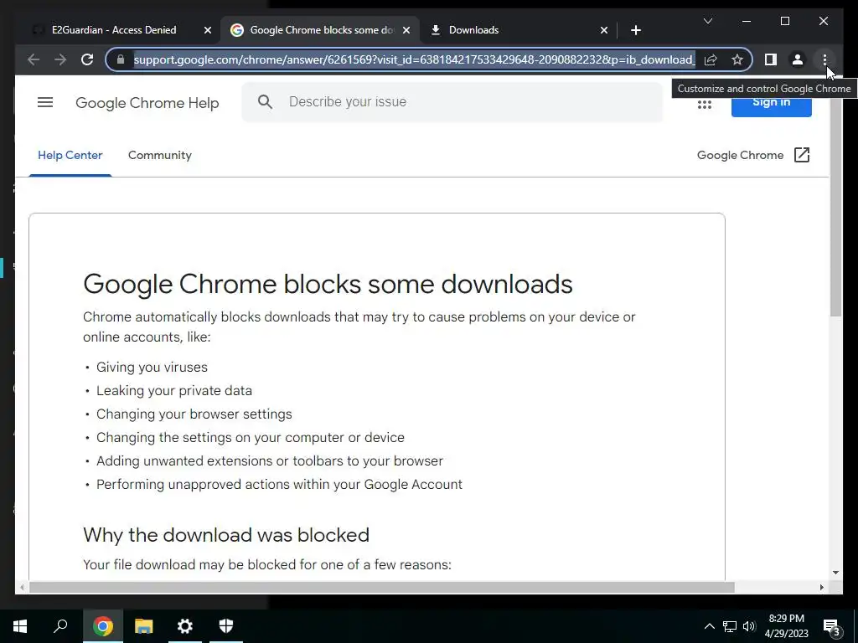Open the Google apps grid
The height and width of the screenshot is (643, 858).
pos(704,104)
